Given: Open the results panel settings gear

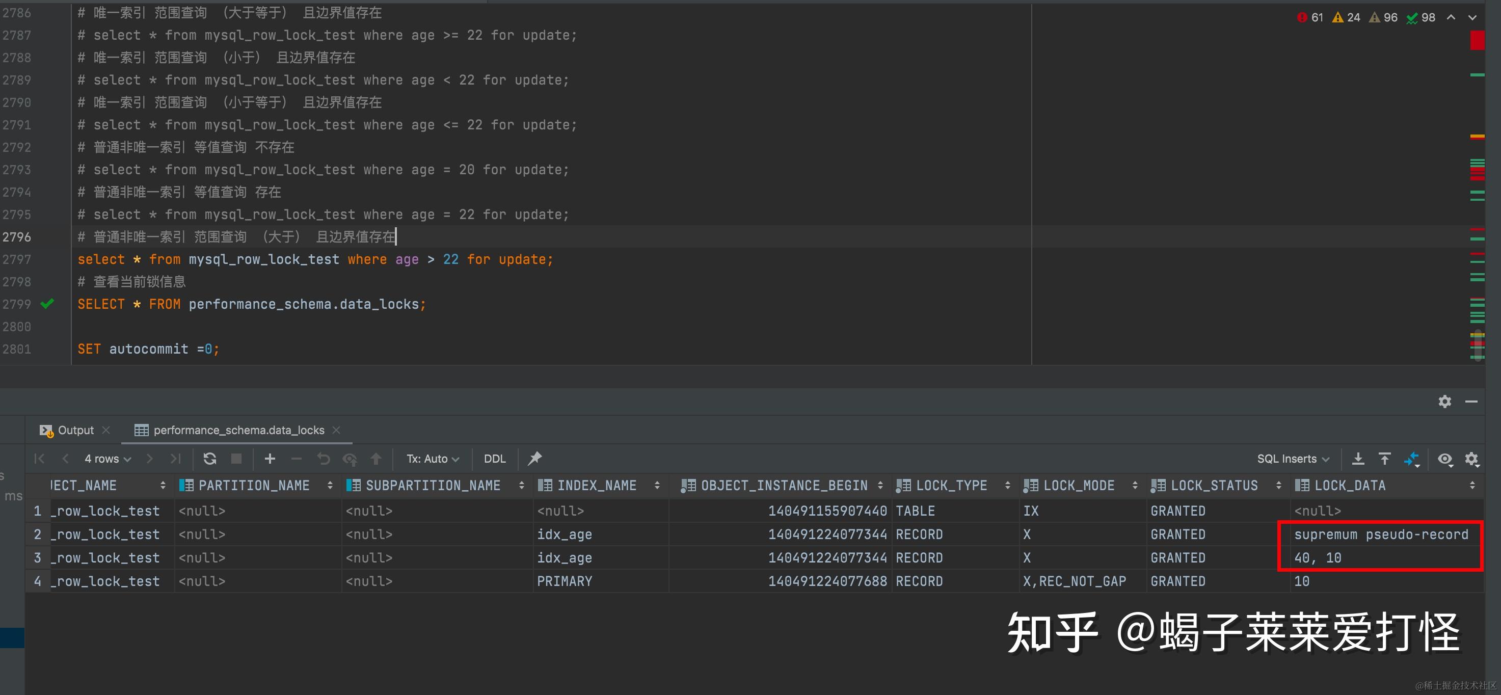Looking at the screenshot, I should click(x=1472, y=459).
